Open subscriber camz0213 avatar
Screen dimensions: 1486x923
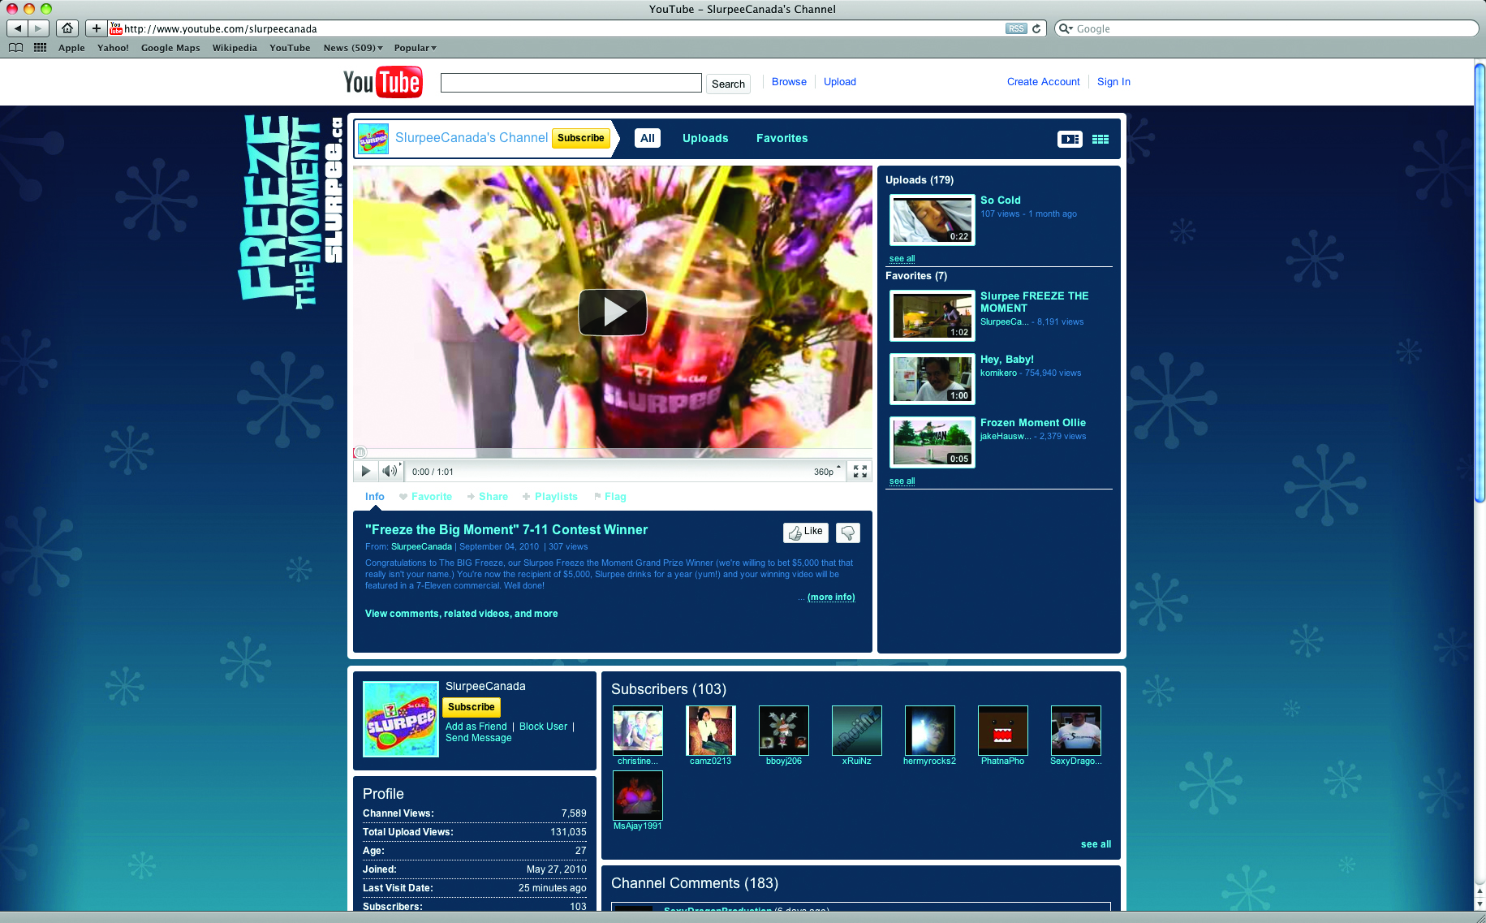[711, 731]
